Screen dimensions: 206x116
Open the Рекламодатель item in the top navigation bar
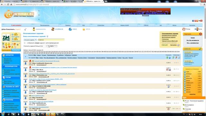click(45, 25)
